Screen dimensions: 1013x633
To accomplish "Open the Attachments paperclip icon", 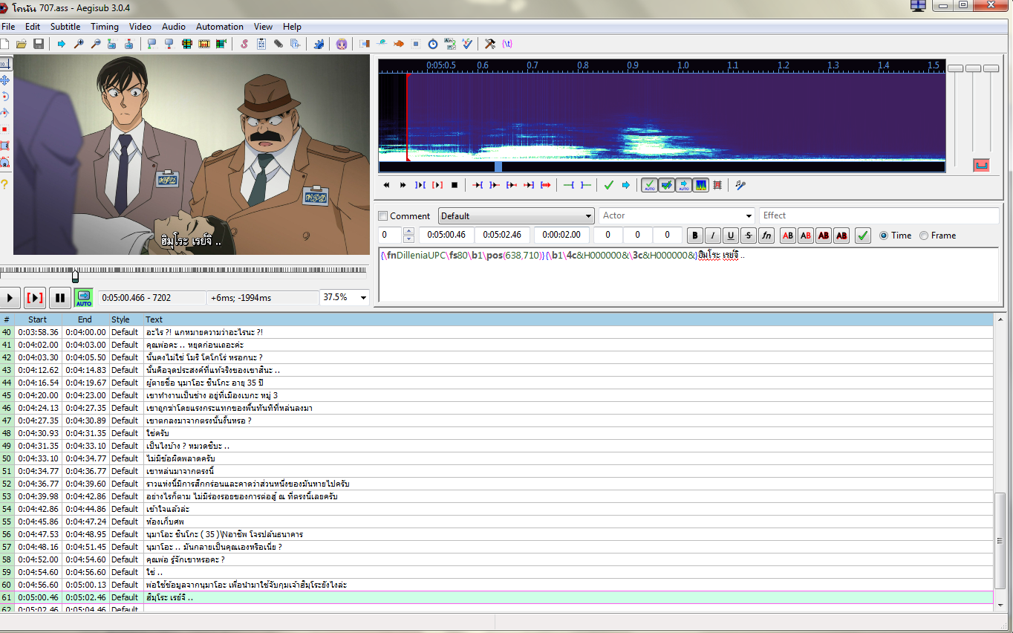I will click(x=279, y=45).
